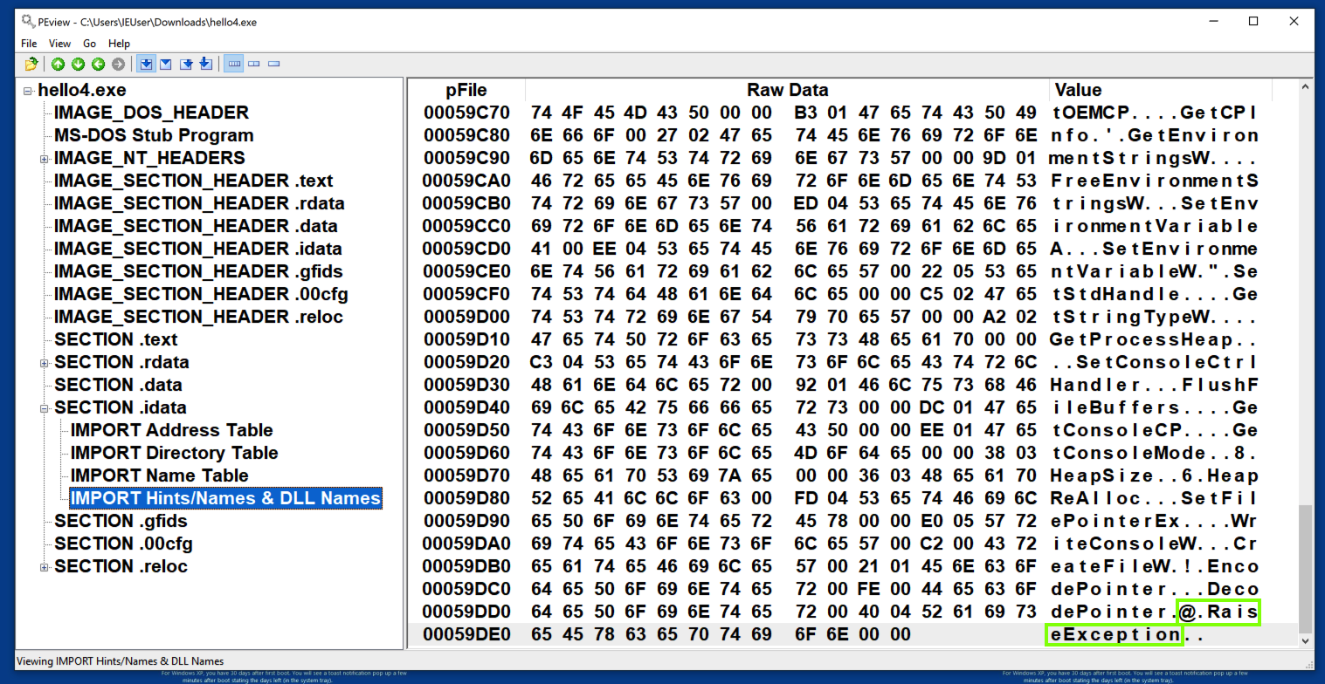Click the green back arrow toolbar icon
1325x684 pixels.
(98, 64)
